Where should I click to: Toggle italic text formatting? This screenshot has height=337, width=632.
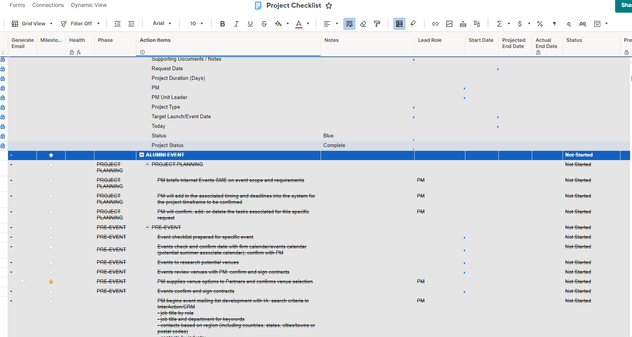click(236, 24)
